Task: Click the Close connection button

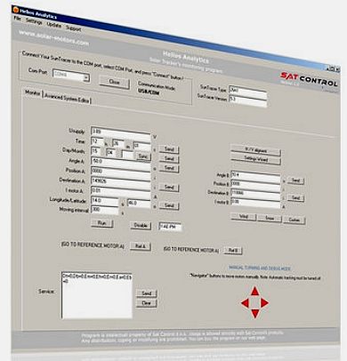Action: (x=114, y=82)
